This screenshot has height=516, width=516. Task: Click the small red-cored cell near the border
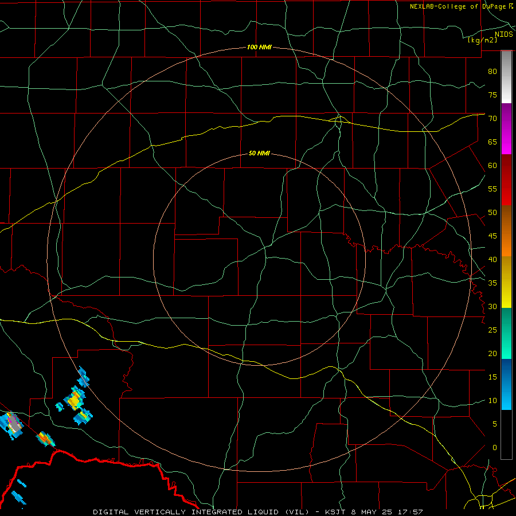click(45, 439)
